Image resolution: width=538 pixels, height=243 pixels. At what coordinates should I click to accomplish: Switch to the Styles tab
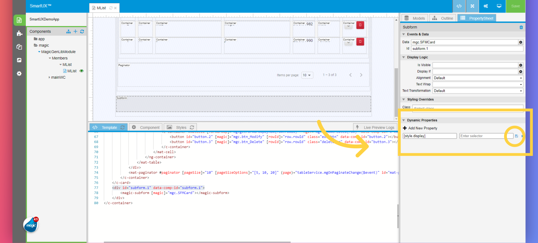click(x=180, y=127)
